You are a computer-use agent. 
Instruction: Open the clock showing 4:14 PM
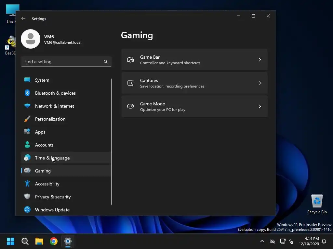309,241
